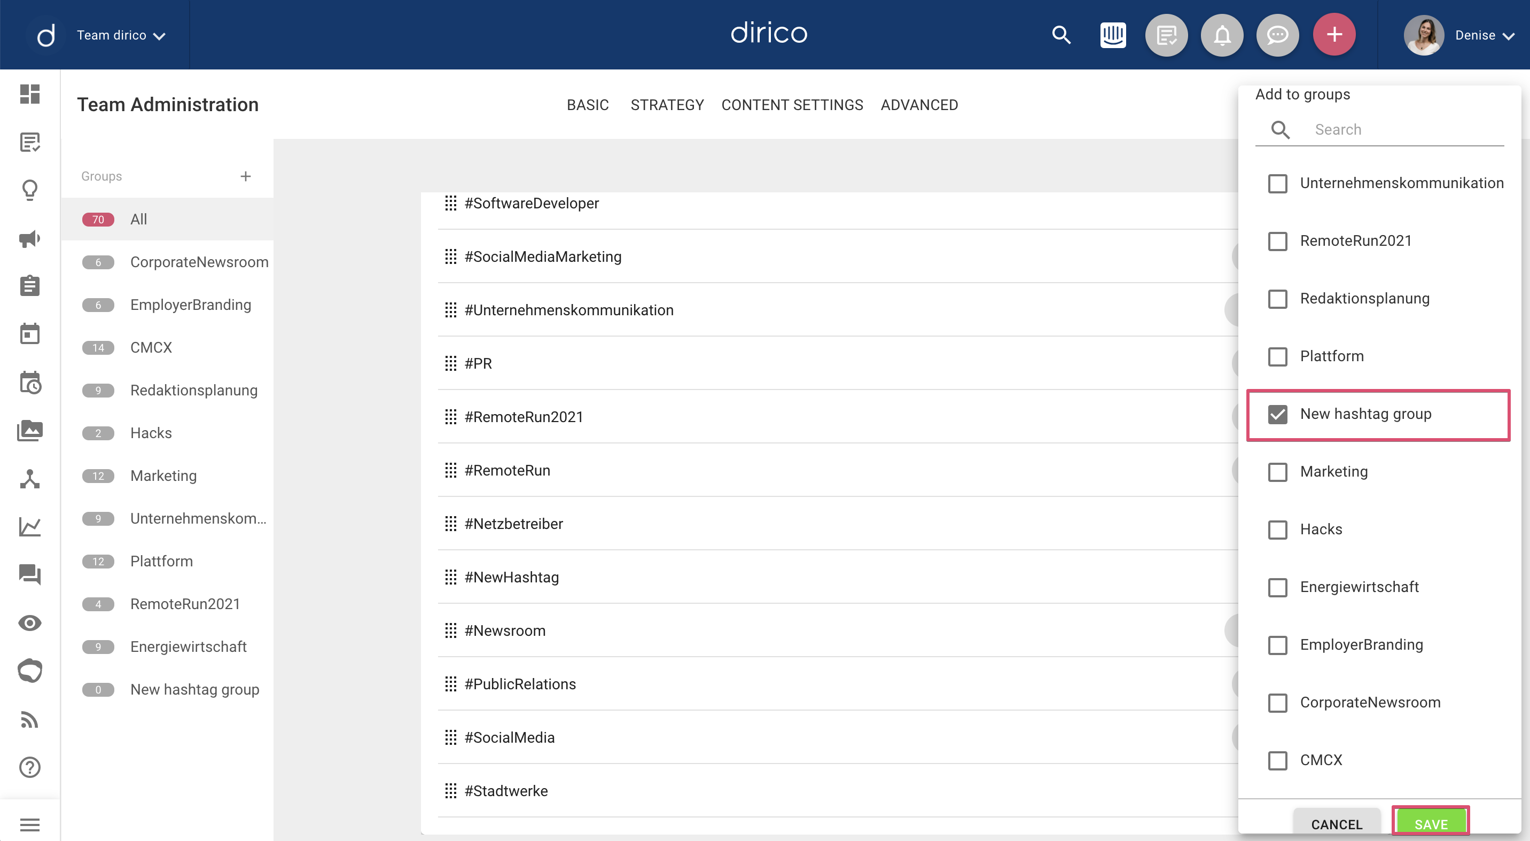Switch to the CONTENT SETTINGS tab
The image size is (1530, 841).
click(792, 105)
